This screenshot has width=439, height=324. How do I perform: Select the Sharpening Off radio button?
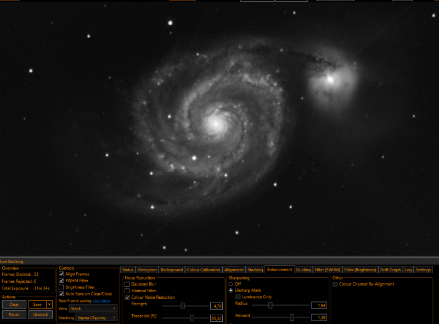(x=231, y=284)
